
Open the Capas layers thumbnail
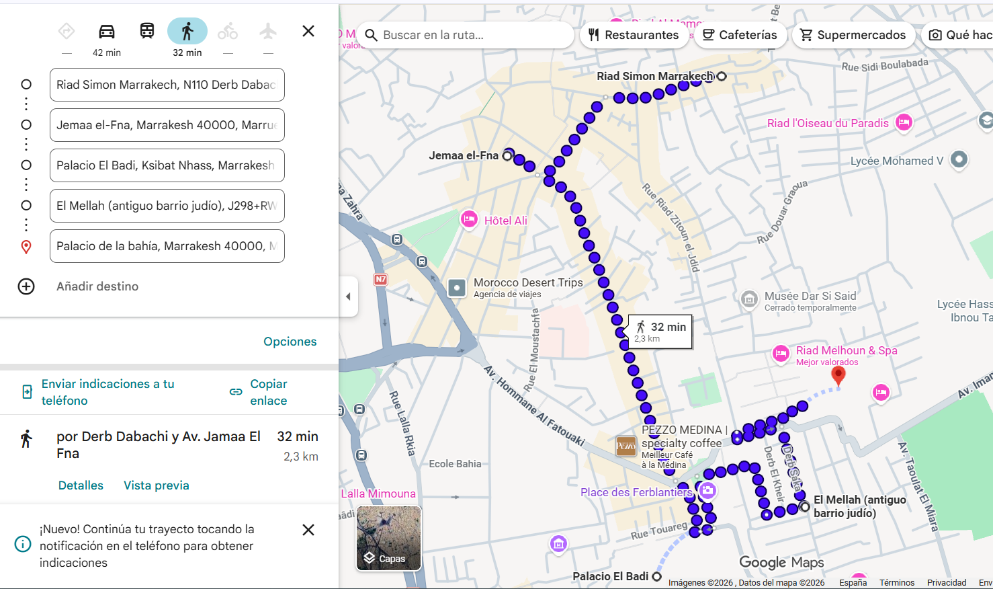click(x=388, y=538)
